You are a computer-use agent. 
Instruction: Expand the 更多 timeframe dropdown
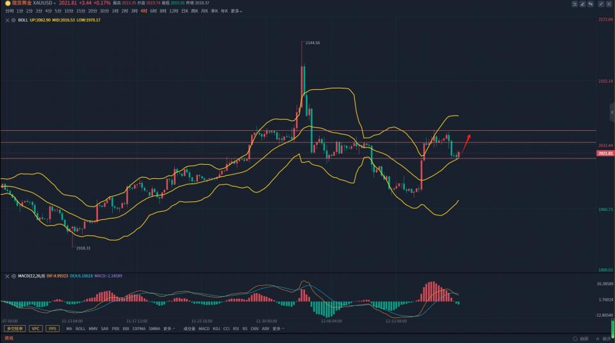pos(236,11)
